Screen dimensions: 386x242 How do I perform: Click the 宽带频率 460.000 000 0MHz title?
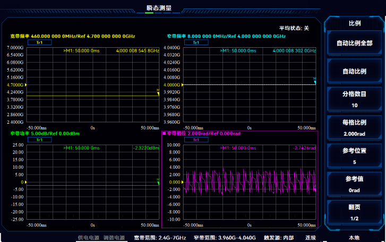73,36
